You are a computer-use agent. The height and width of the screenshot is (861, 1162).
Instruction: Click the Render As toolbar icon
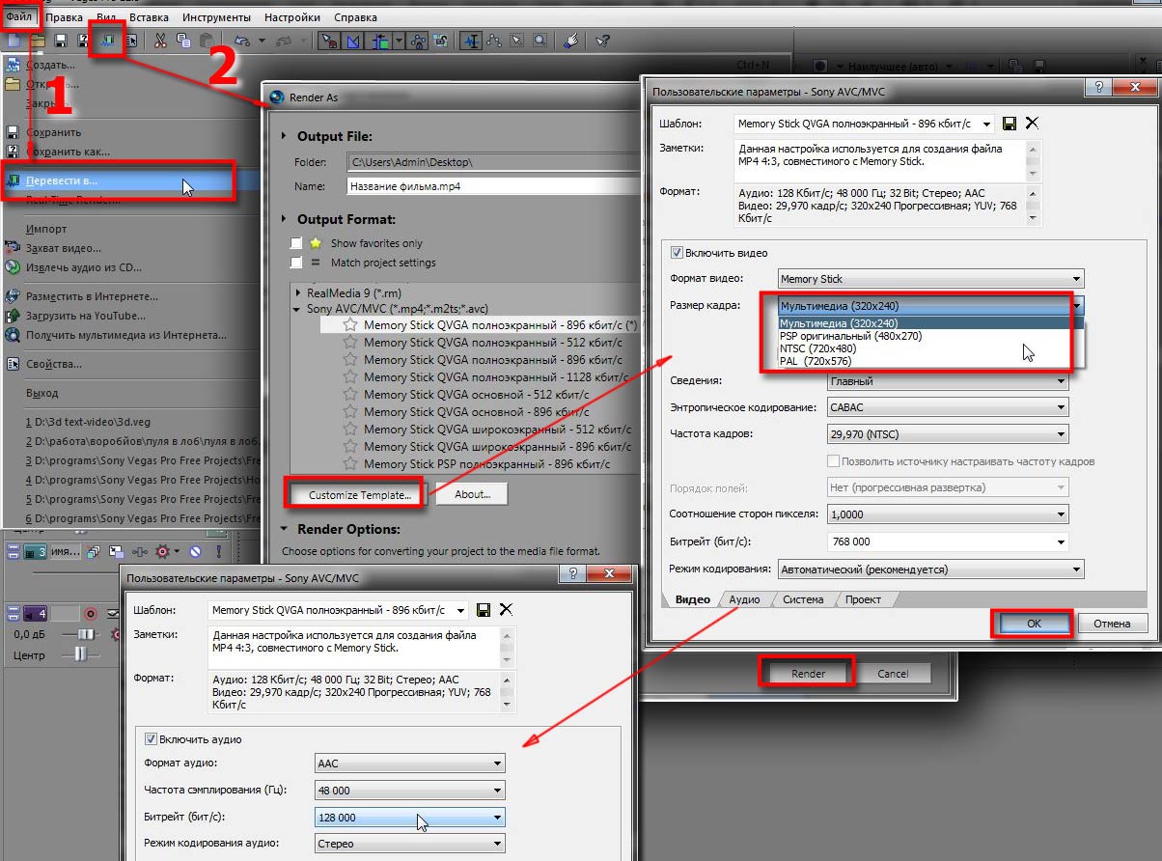click(x=107, y=41)
